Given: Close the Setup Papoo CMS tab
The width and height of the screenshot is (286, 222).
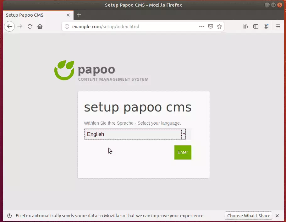Looking at the screenshot, I should tap(68, 15).
